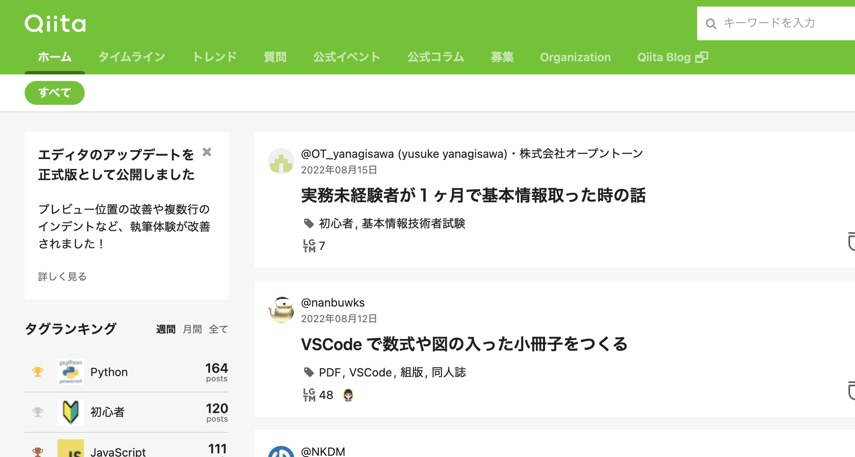Open the トレンド tab
855x457 pixels.
click(x=215, y=57)
